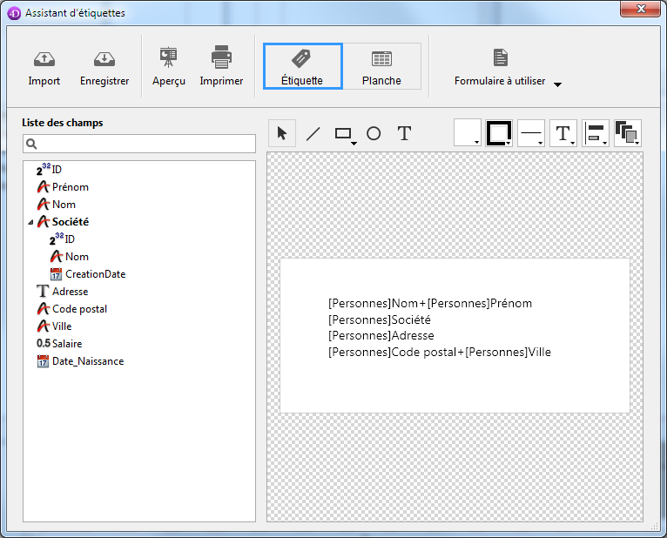This screenshot has height=538, width=667.
Task: Open the border color picker
Action: click(500, 133)
